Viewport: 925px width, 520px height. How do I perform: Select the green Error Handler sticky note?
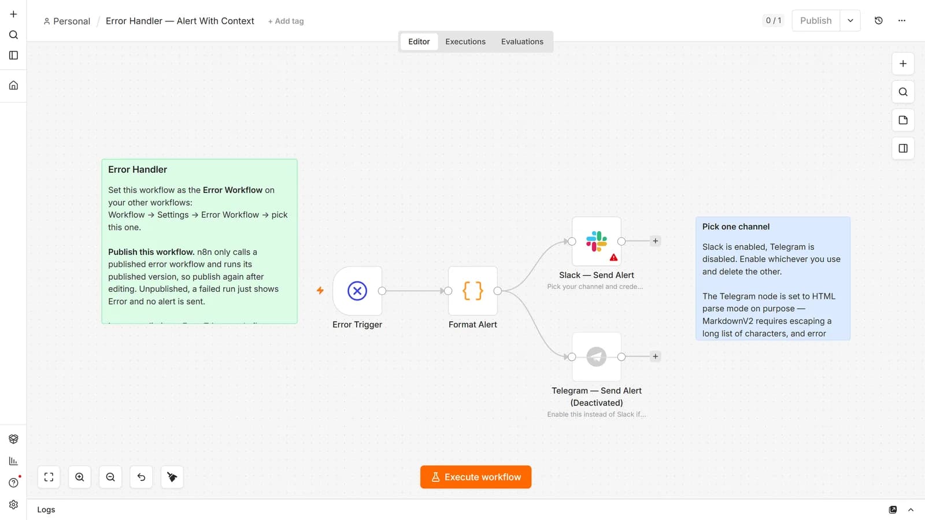click(x=199, y=242)
